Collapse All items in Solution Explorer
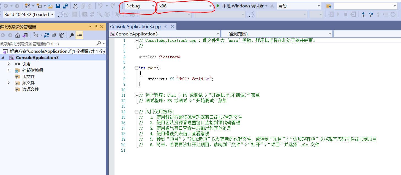The height and width of the screenshot is (175, 401). coord(54,35)
